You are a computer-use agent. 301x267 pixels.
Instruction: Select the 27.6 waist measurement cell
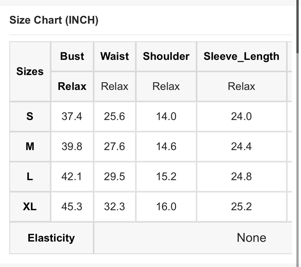tap(114, 146)
